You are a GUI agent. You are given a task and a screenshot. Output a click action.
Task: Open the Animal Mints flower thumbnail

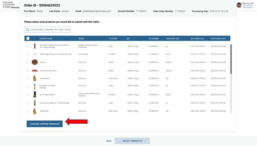pos(35,78)
